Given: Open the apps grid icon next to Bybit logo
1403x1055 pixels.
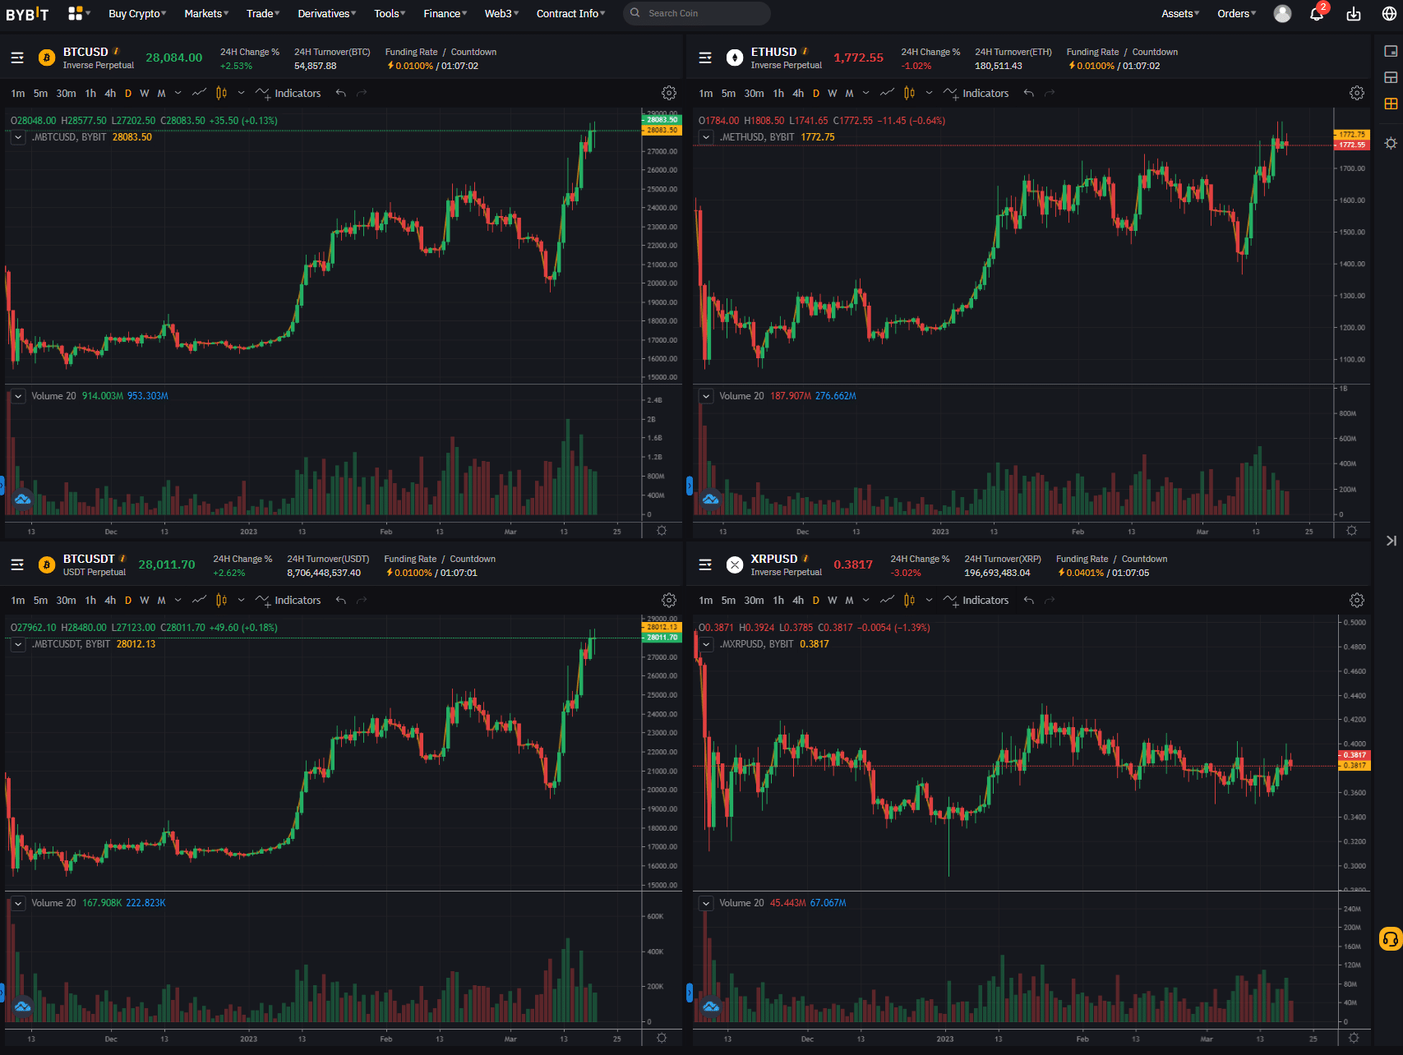Looking at the screenshot, I should [x=76, y=13].
